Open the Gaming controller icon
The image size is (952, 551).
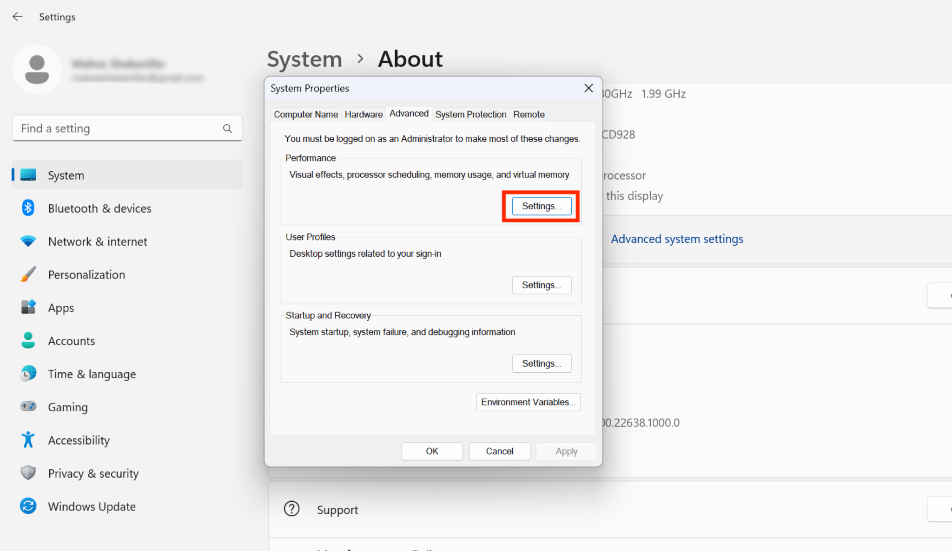[28, 406]
